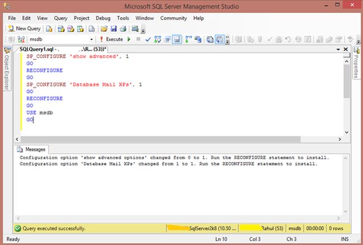Select the Messages tab
The height and width of the screenshot is (245, 363).
coord(31,149)
